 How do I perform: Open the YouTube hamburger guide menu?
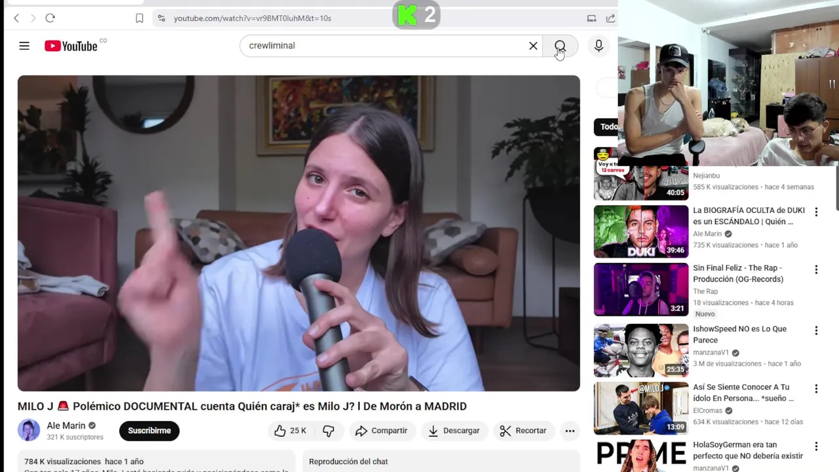[24, 46]
